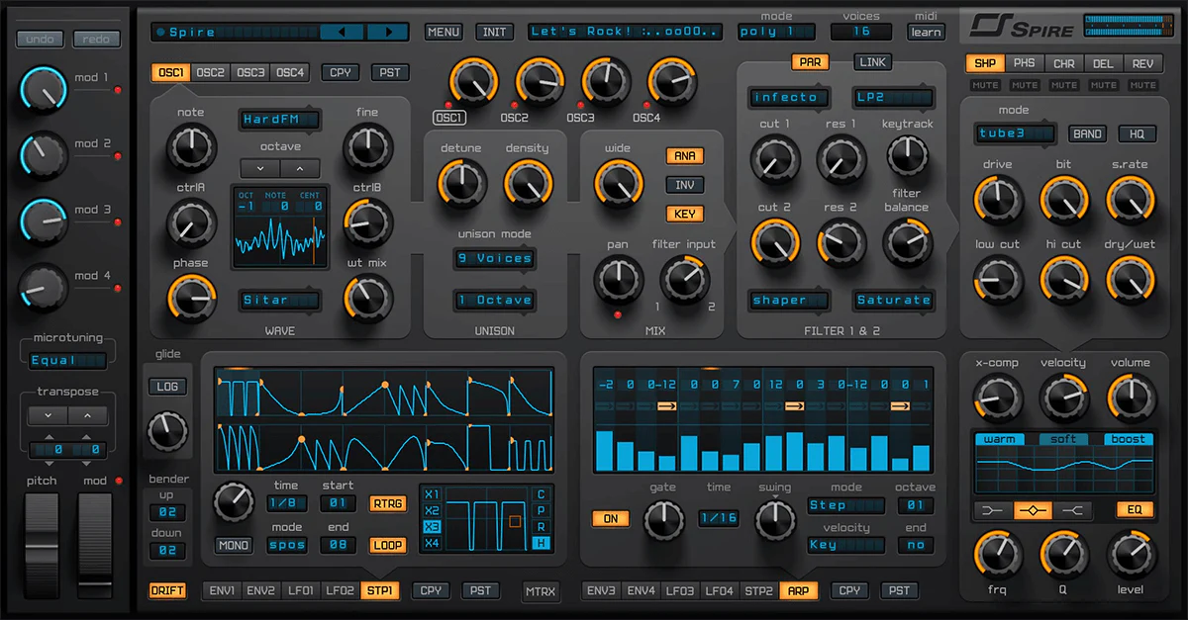The width and height of the screenshot is (1188, 620).
Task: Switch to the LFO1 tab
Action: click(x=300, y=590)
